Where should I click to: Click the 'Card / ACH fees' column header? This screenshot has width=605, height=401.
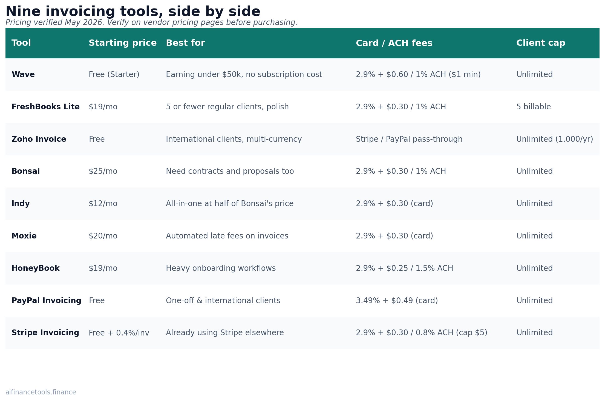tap(394, 43)
